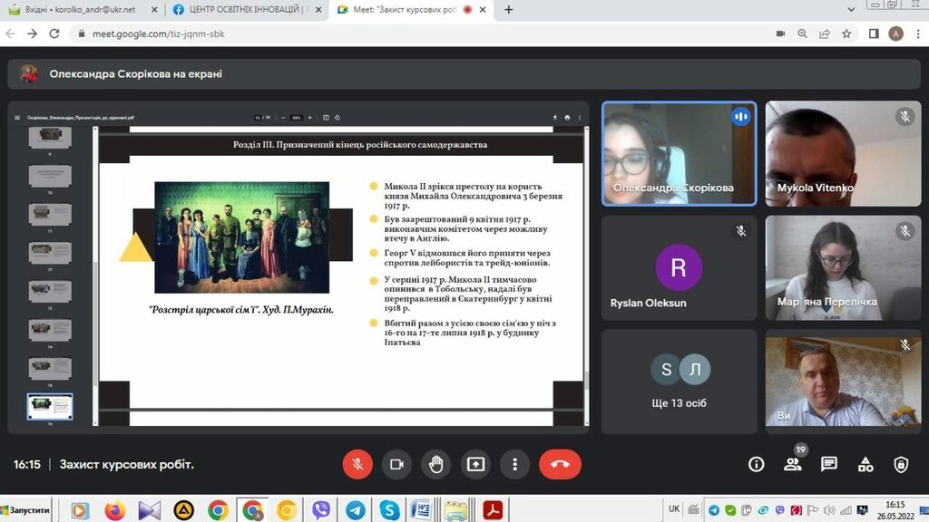Open the PDF viewer sidebar hamburger menu

pos(18,117)
